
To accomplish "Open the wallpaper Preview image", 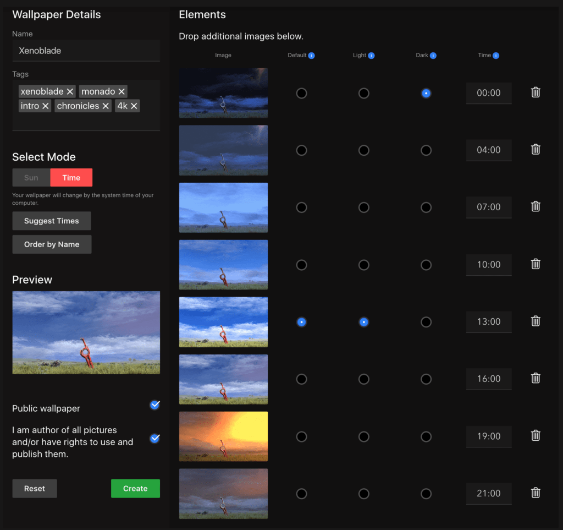I will (x=86, y=333).
